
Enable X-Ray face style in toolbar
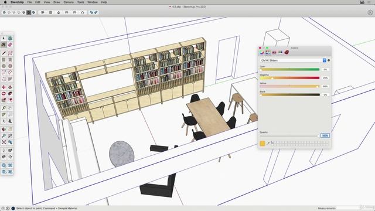pyautogui.click(x=4, y=12)
